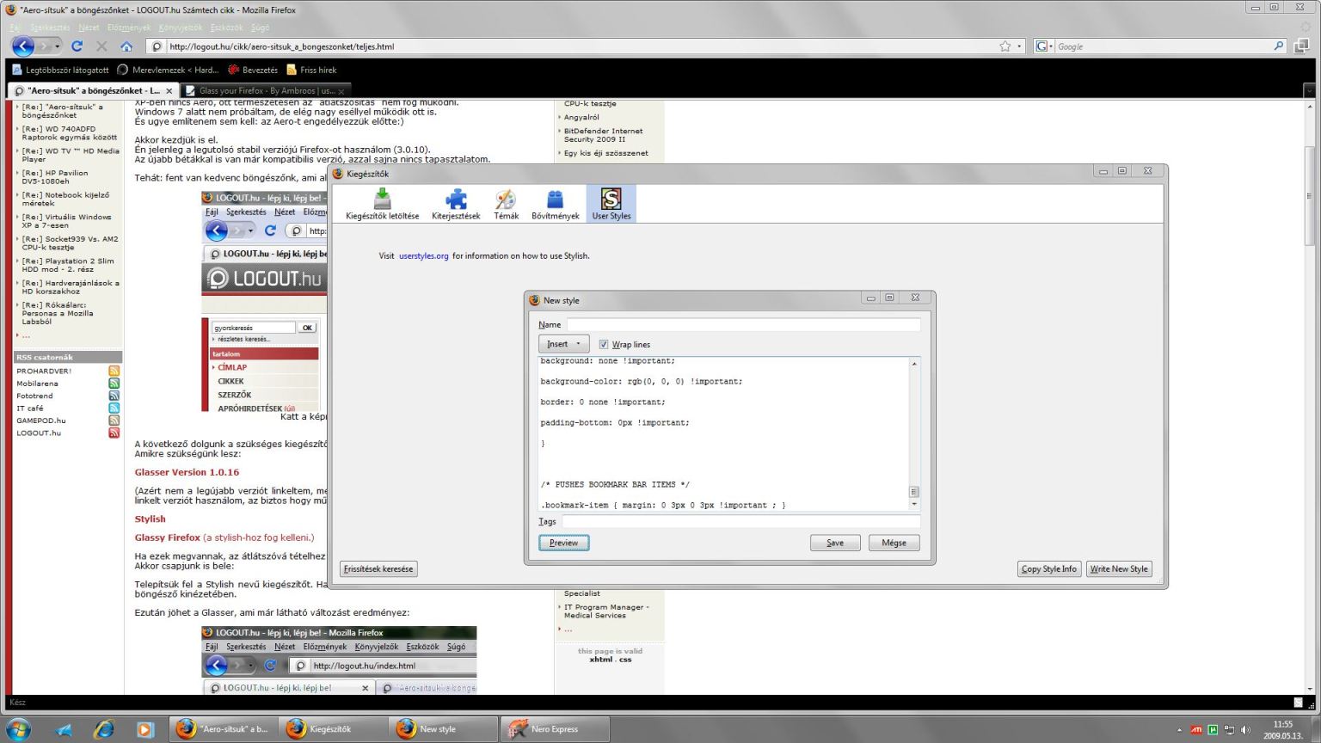Click Write New Style button
Screen dimensions: 1321x743
click(x=1119, y=568)
